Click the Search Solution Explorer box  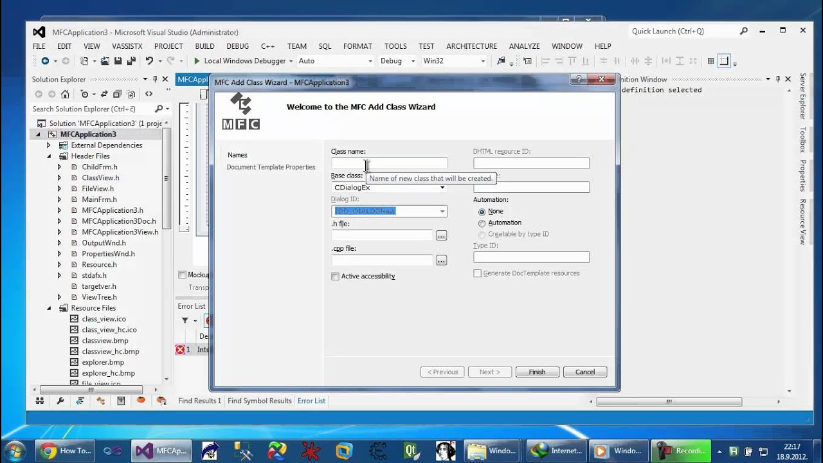(x=93, y=109)
